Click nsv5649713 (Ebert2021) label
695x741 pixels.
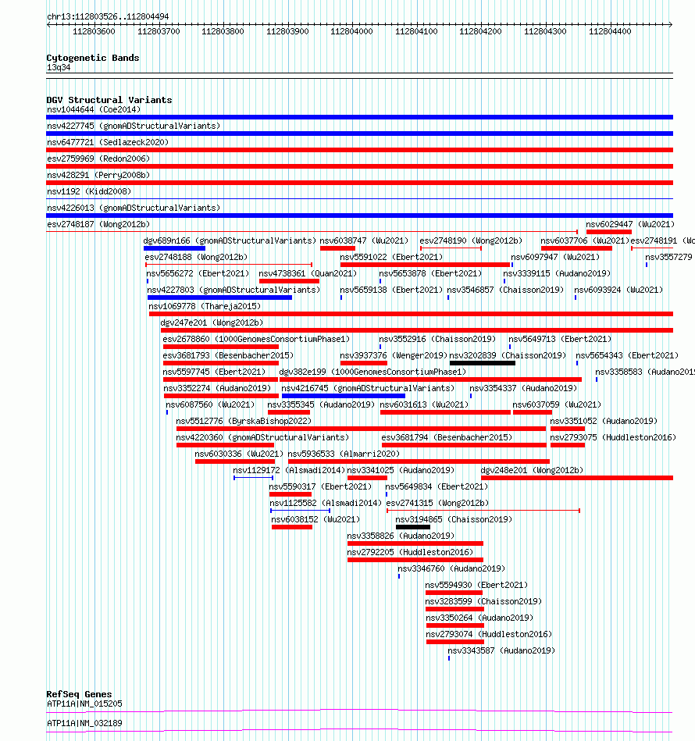pos(560,340)
